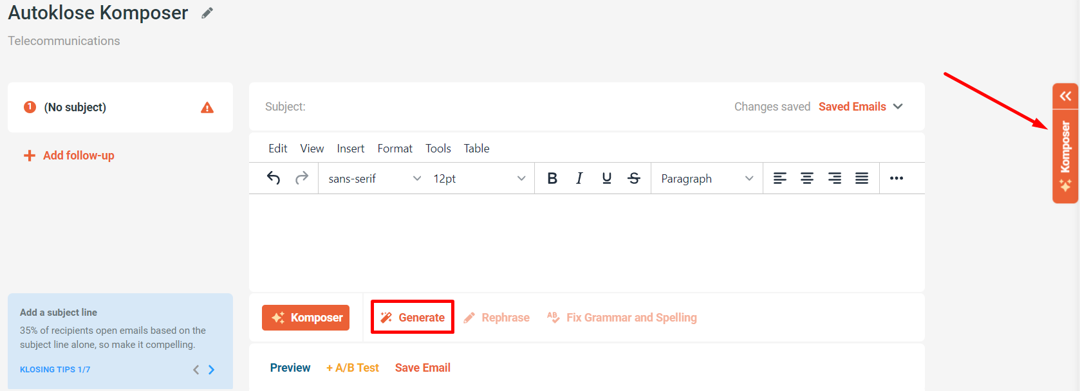Show more toolbar options (three dots)

(x=897, y=178)
